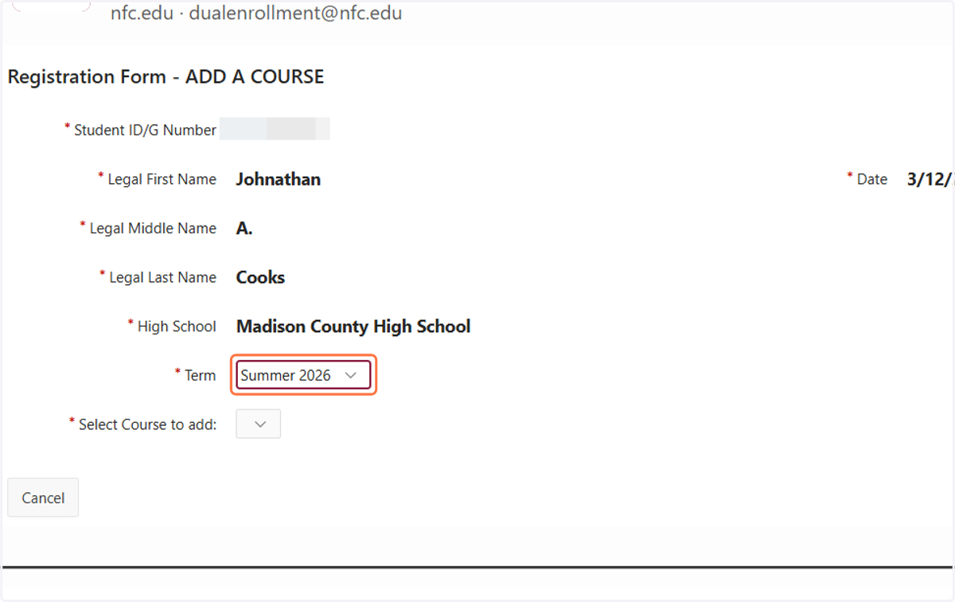
Task: Select the last name text Cooks
Action: click(x=260, y=277)
